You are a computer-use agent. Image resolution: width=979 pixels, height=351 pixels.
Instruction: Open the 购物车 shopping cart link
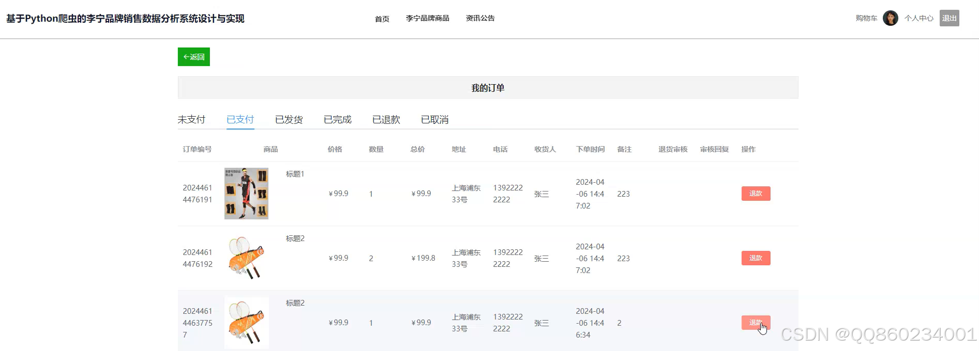coord(866,18)
